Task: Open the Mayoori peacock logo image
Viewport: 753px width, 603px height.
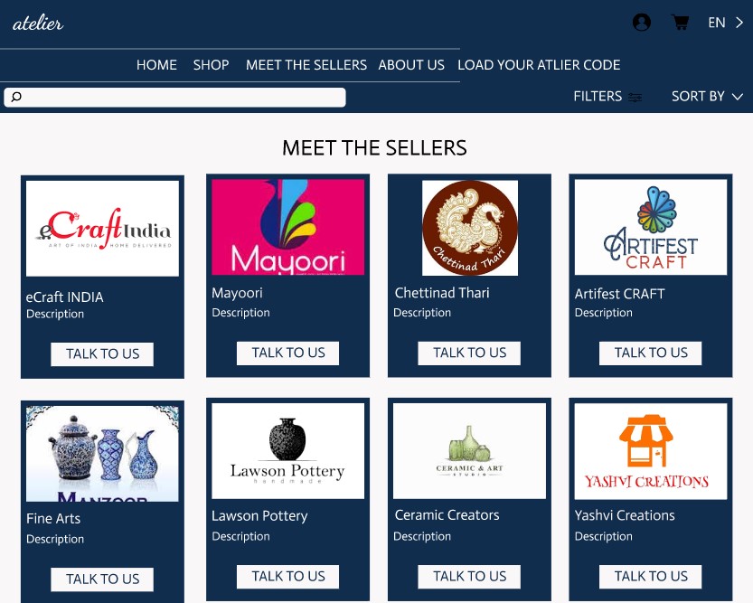Action: 287,227
